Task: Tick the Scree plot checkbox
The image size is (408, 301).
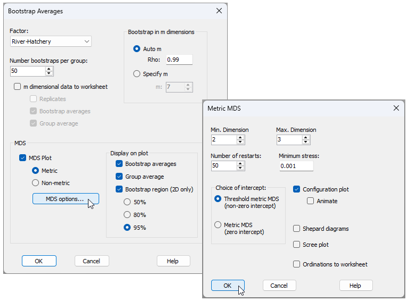Action: 297,245
